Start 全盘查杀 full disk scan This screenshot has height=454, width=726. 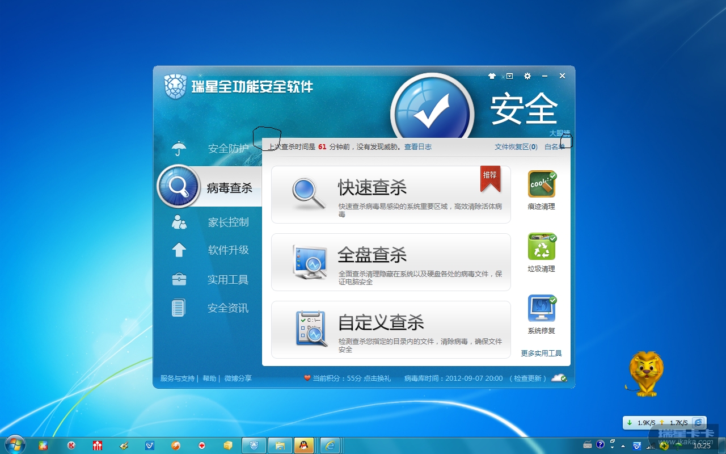coord(391,262)
